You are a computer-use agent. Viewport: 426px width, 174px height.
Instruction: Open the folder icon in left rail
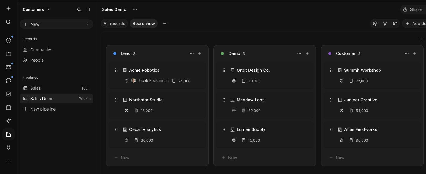coord(9,54)
